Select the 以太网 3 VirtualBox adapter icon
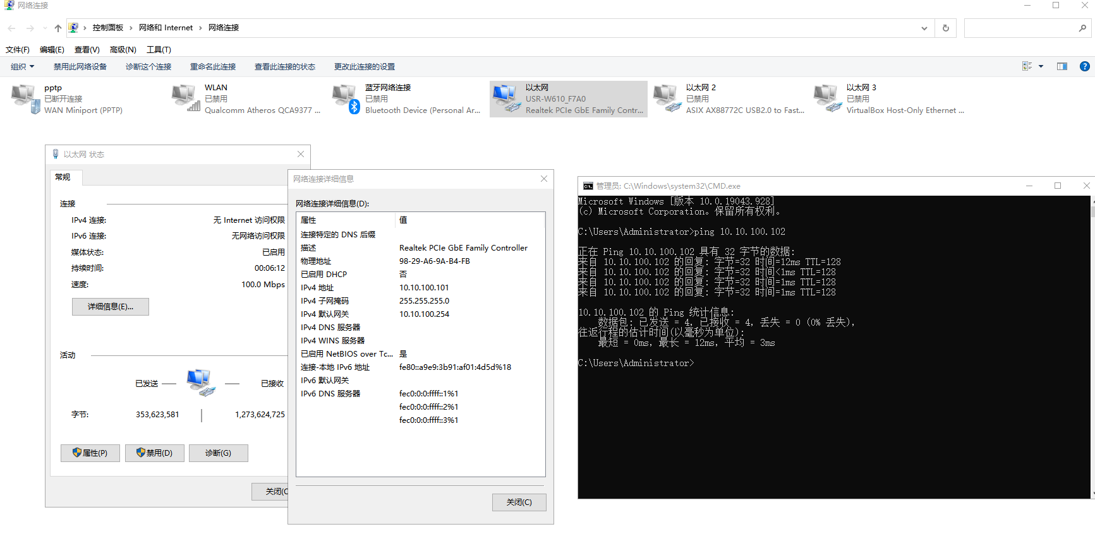 tap(828, 99)
